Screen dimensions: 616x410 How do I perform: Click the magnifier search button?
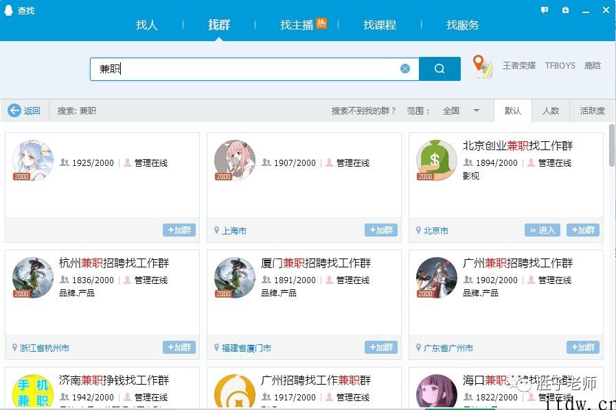click(x=440, y=69)
